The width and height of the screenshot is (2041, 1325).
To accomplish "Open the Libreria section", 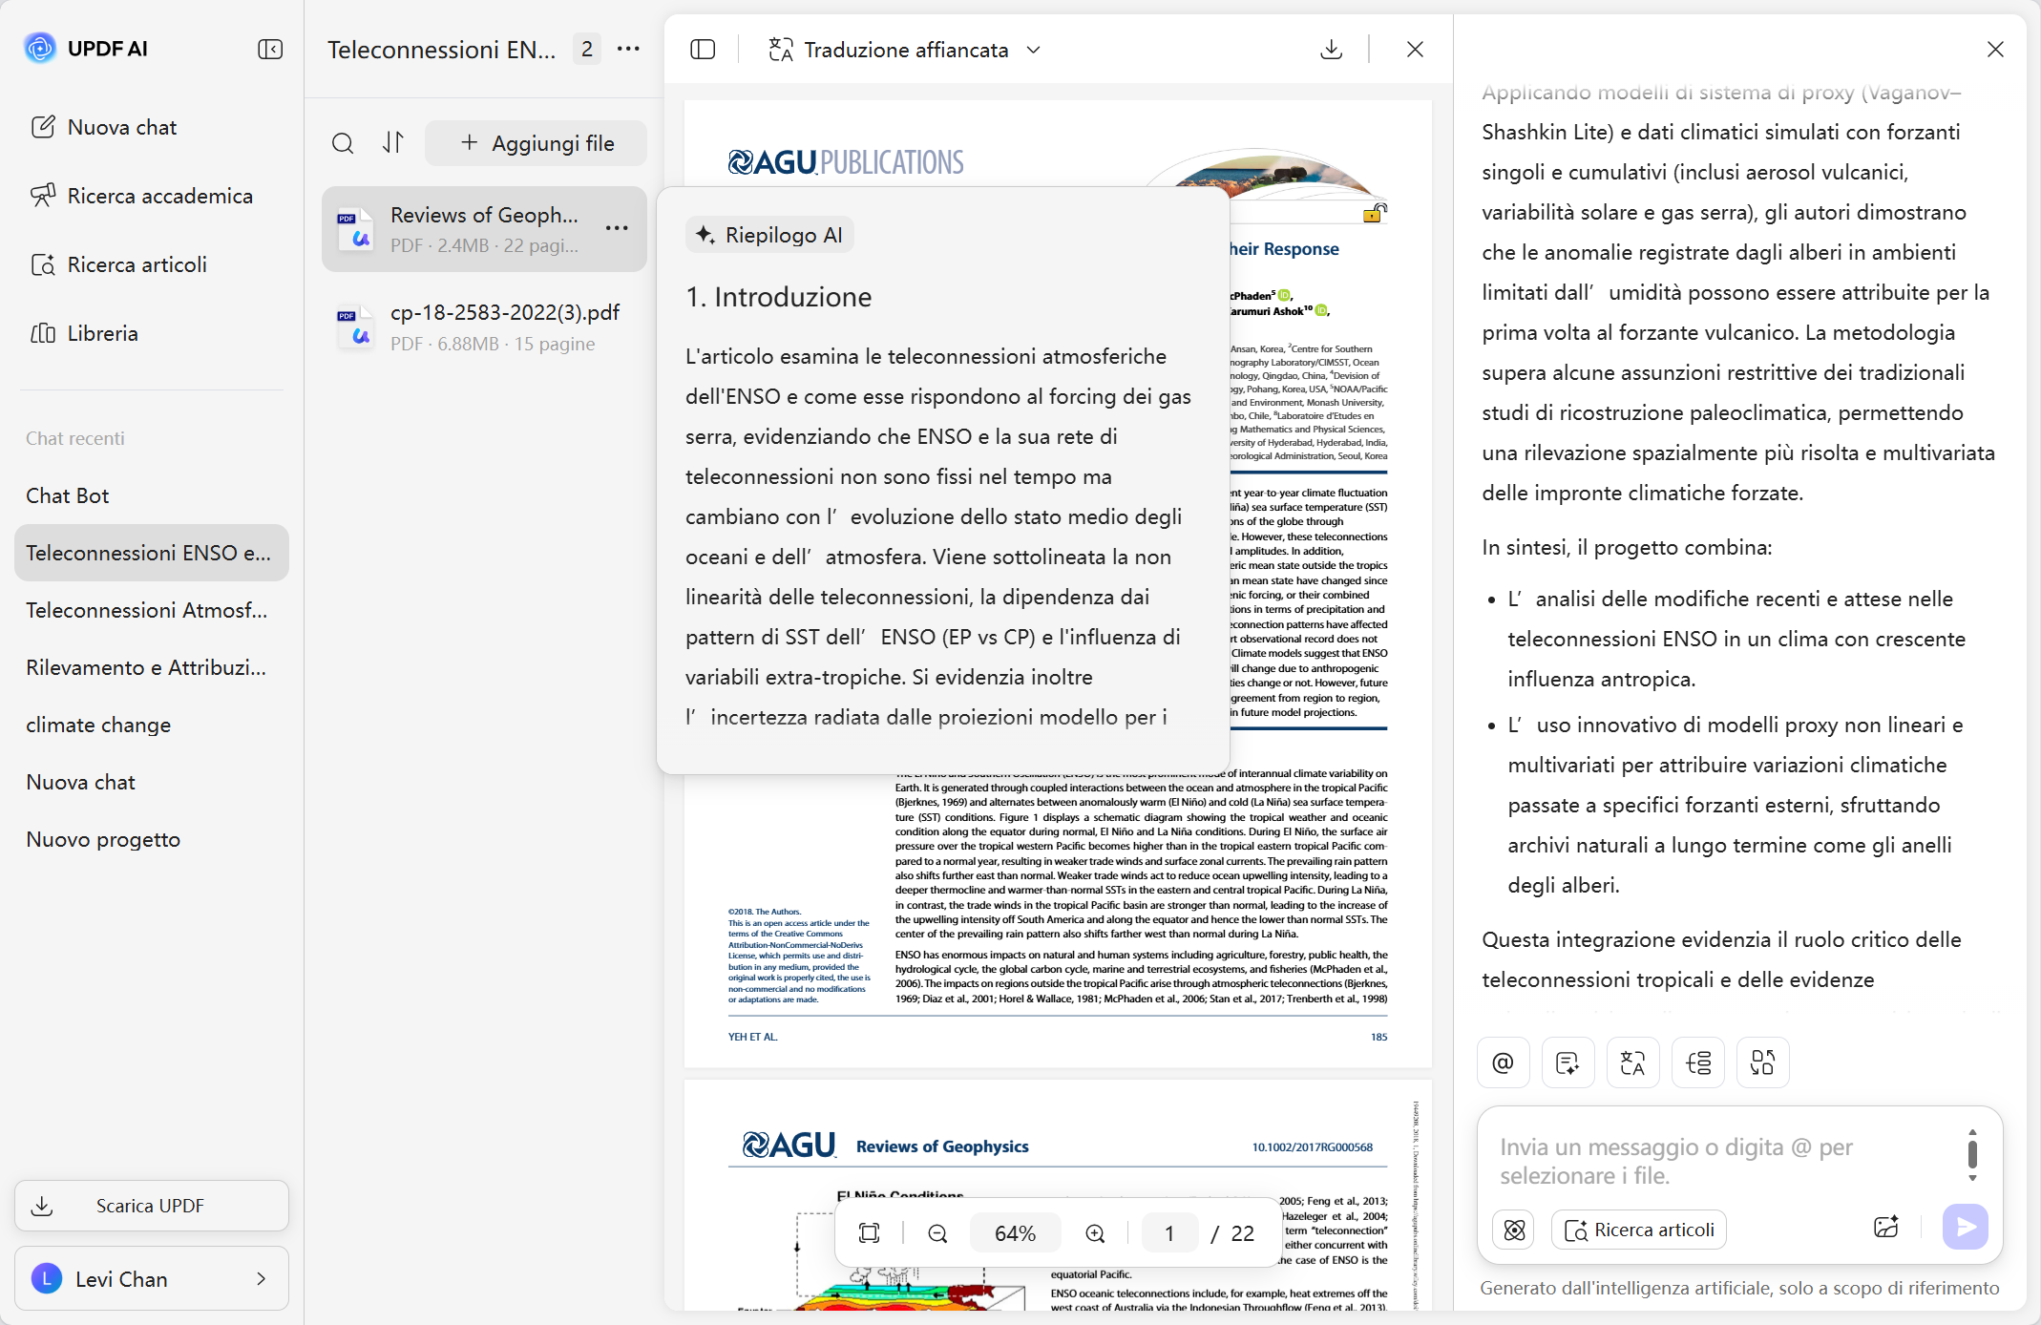I will [x=84, y=333].
